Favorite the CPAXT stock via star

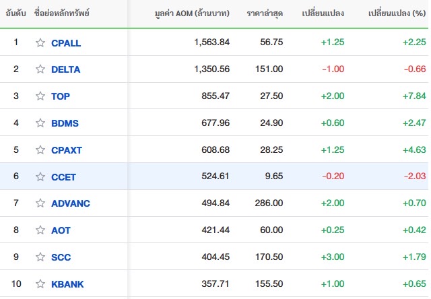[40, 150]
